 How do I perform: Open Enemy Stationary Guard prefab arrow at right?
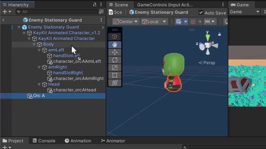pos(103,27)
